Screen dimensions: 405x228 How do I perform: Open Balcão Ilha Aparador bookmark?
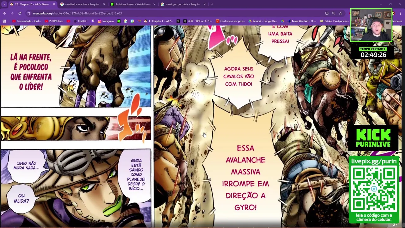pyautogui.click(x=334, y=21)
